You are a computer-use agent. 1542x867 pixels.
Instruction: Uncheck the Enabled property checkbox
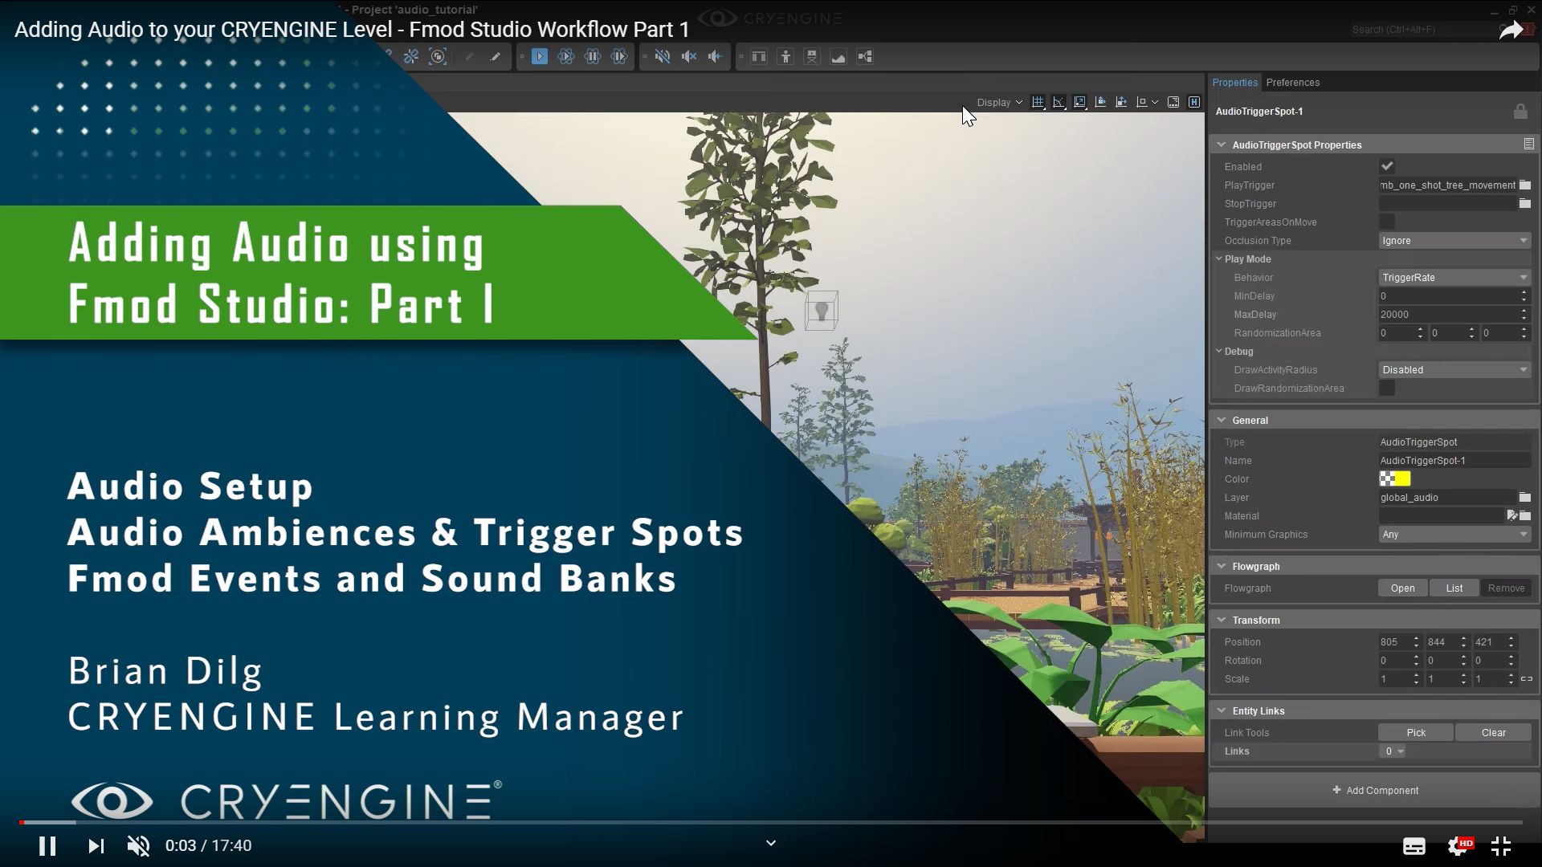tap(1387, 166)
